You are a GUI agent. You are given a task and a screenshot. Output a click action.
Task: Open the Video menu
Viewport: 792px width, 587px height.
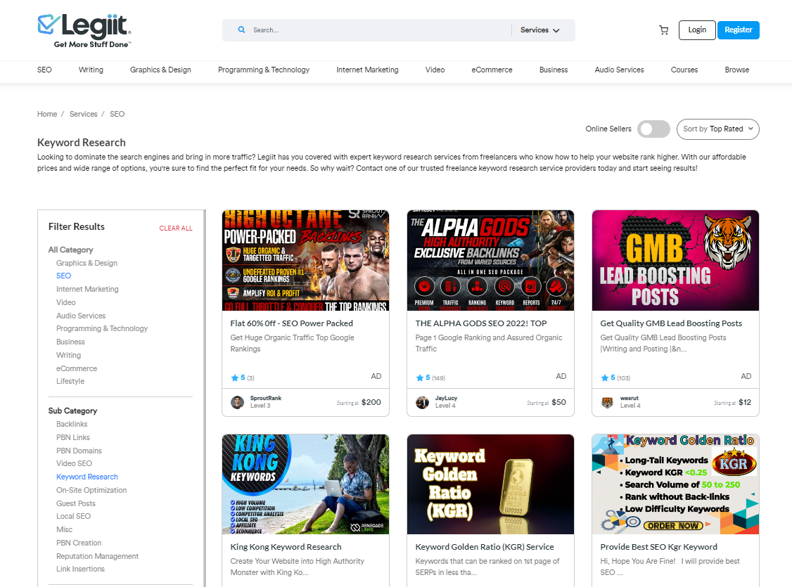pyautogui.click(x=435, y=70)
